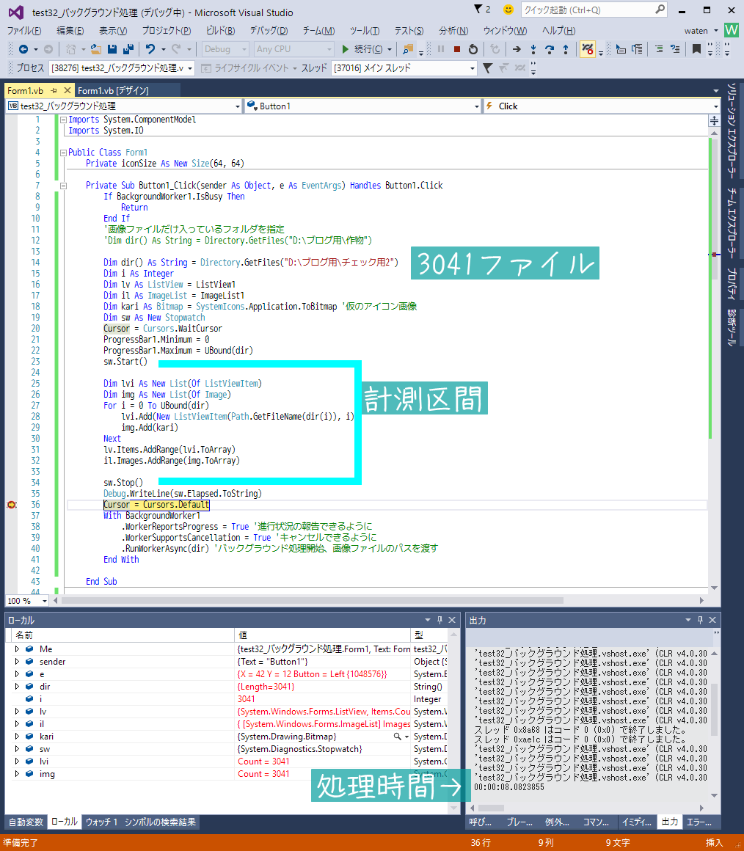Stop debugging with the red square icon
The height and width of the screenshot is (851, 744).
(x=457, y=49)
